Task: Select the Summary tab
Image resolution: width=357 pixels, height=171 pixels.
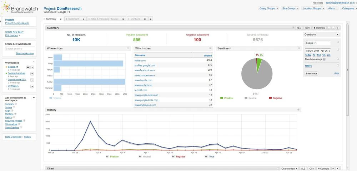Action: [51, 19]
